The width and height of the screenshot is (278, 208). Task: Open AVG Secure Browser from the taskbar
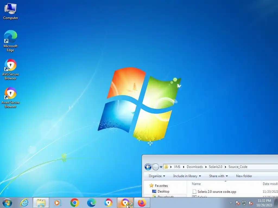point(108,203)
